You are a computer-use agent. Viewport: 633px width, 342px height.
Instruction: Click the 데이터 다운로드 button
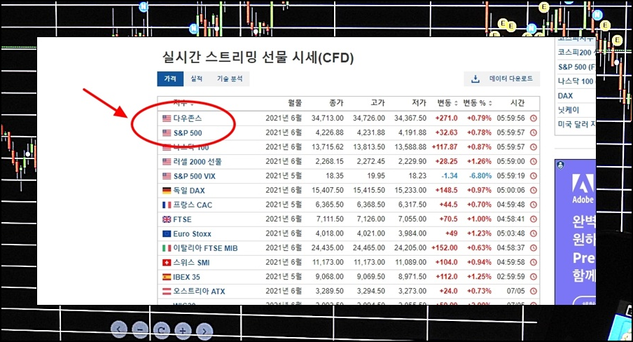click(x=502, y=78)
